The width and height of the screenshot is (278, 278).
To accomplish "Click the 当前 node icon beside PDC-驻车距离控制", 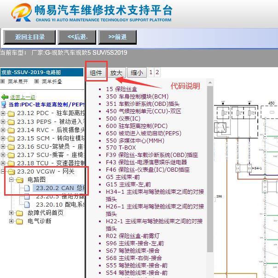I will pos(4,105).
